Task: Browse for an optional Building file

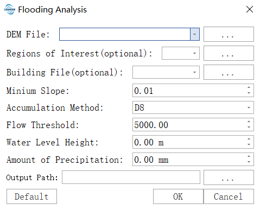Action: tap(229, 72)
